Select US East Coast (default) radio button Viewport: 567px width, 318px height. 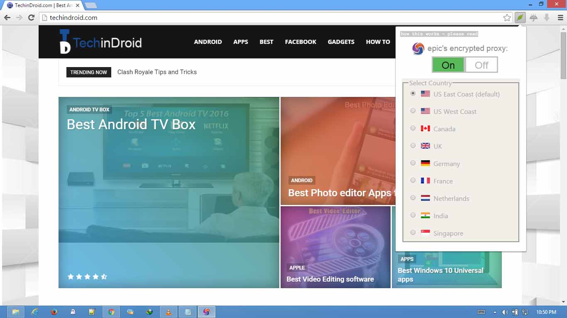[413, 94]
